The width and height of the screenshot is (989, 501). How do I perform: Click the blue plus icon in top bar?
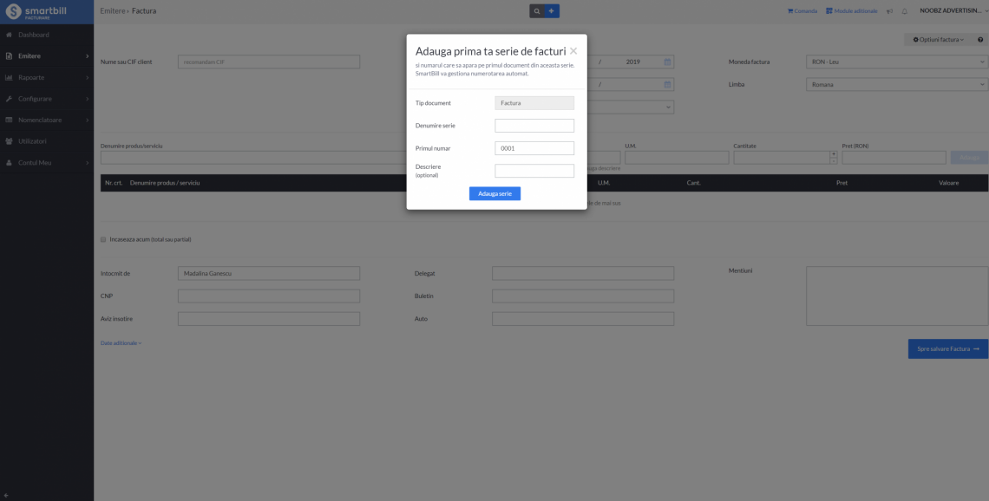[552, 11]
